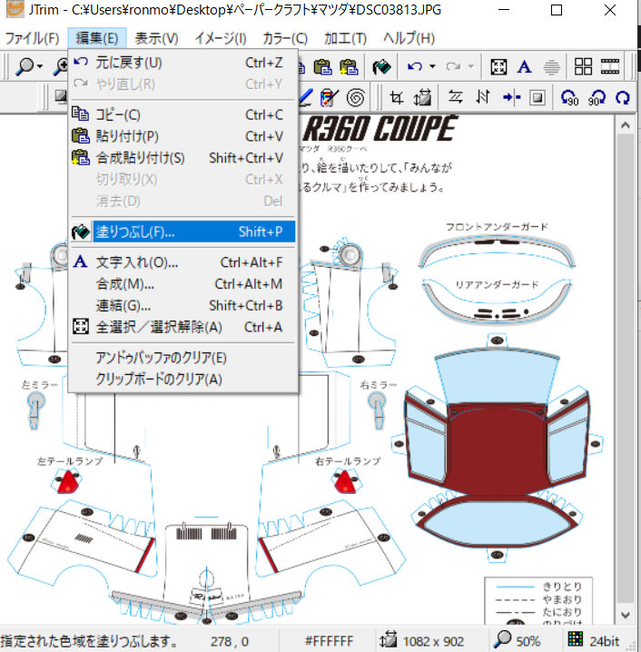Choose 全選択／選択解除(A) menu entry
641x652 pixels.
[x=182, y=327]
